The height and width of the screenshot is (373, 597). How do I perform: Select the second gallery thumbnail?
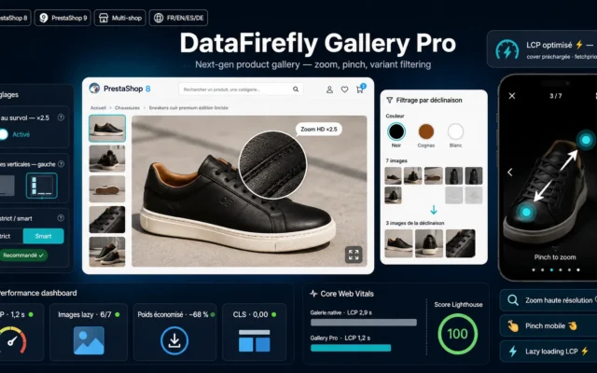107,159
